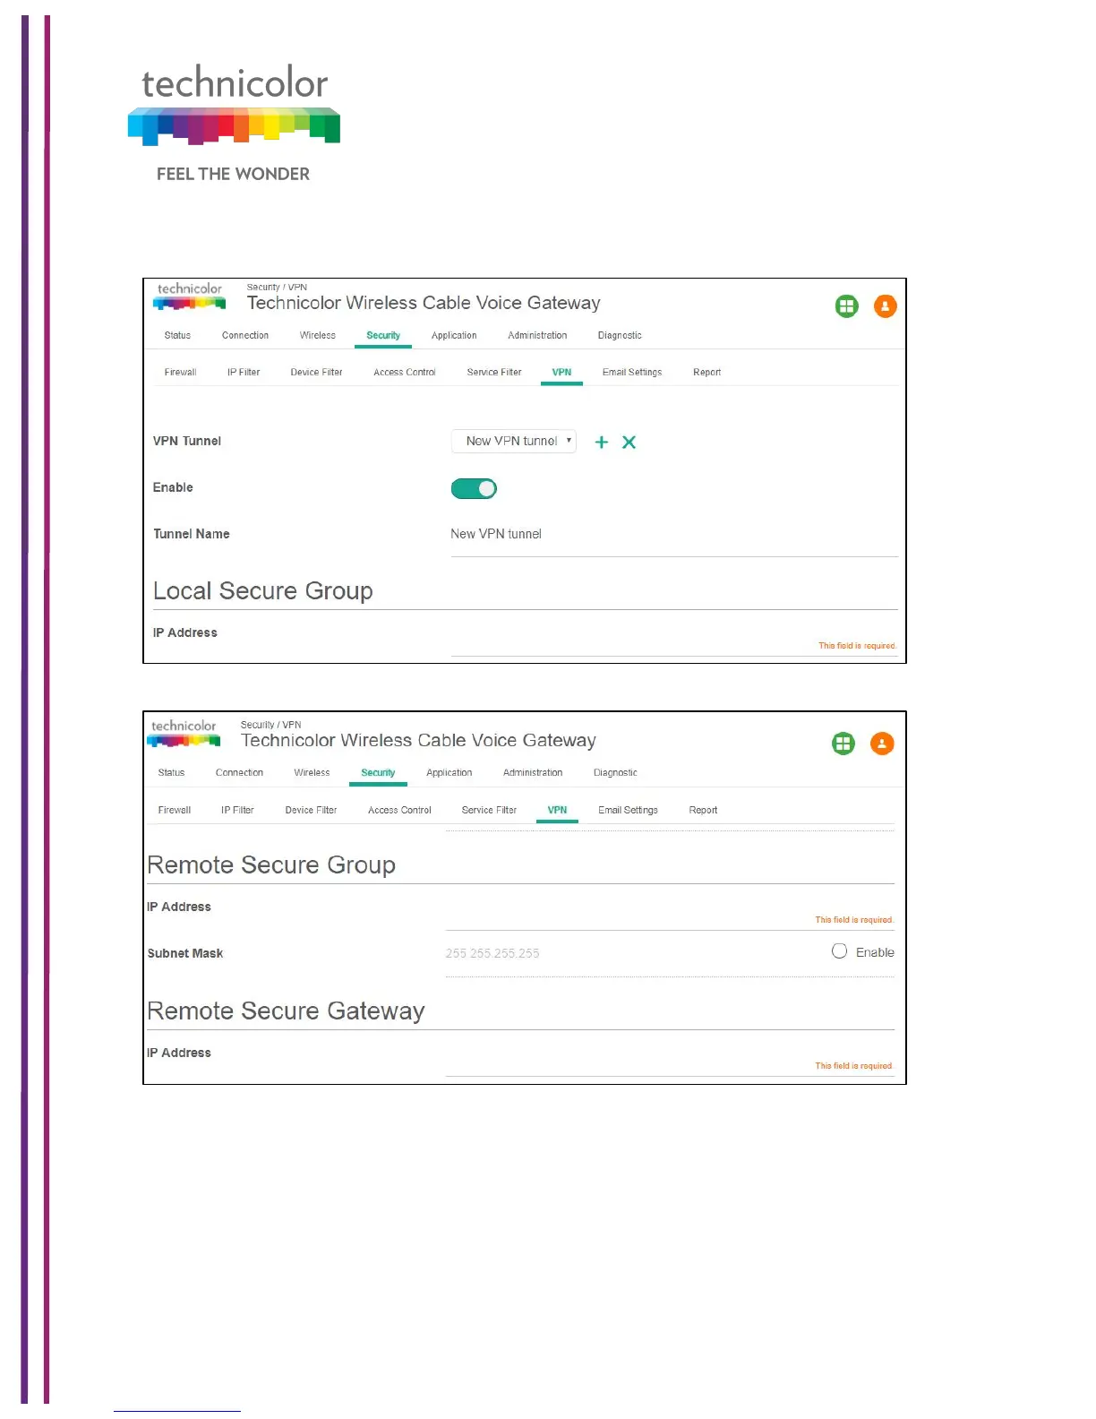Go to Access Control subtab in lower screenshot

point(399,810)
